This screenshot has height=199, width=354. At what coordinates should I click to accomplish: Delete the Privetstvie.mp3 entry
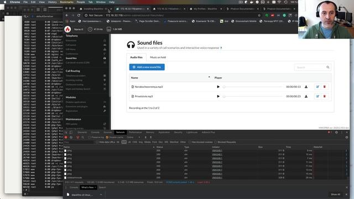325,96
